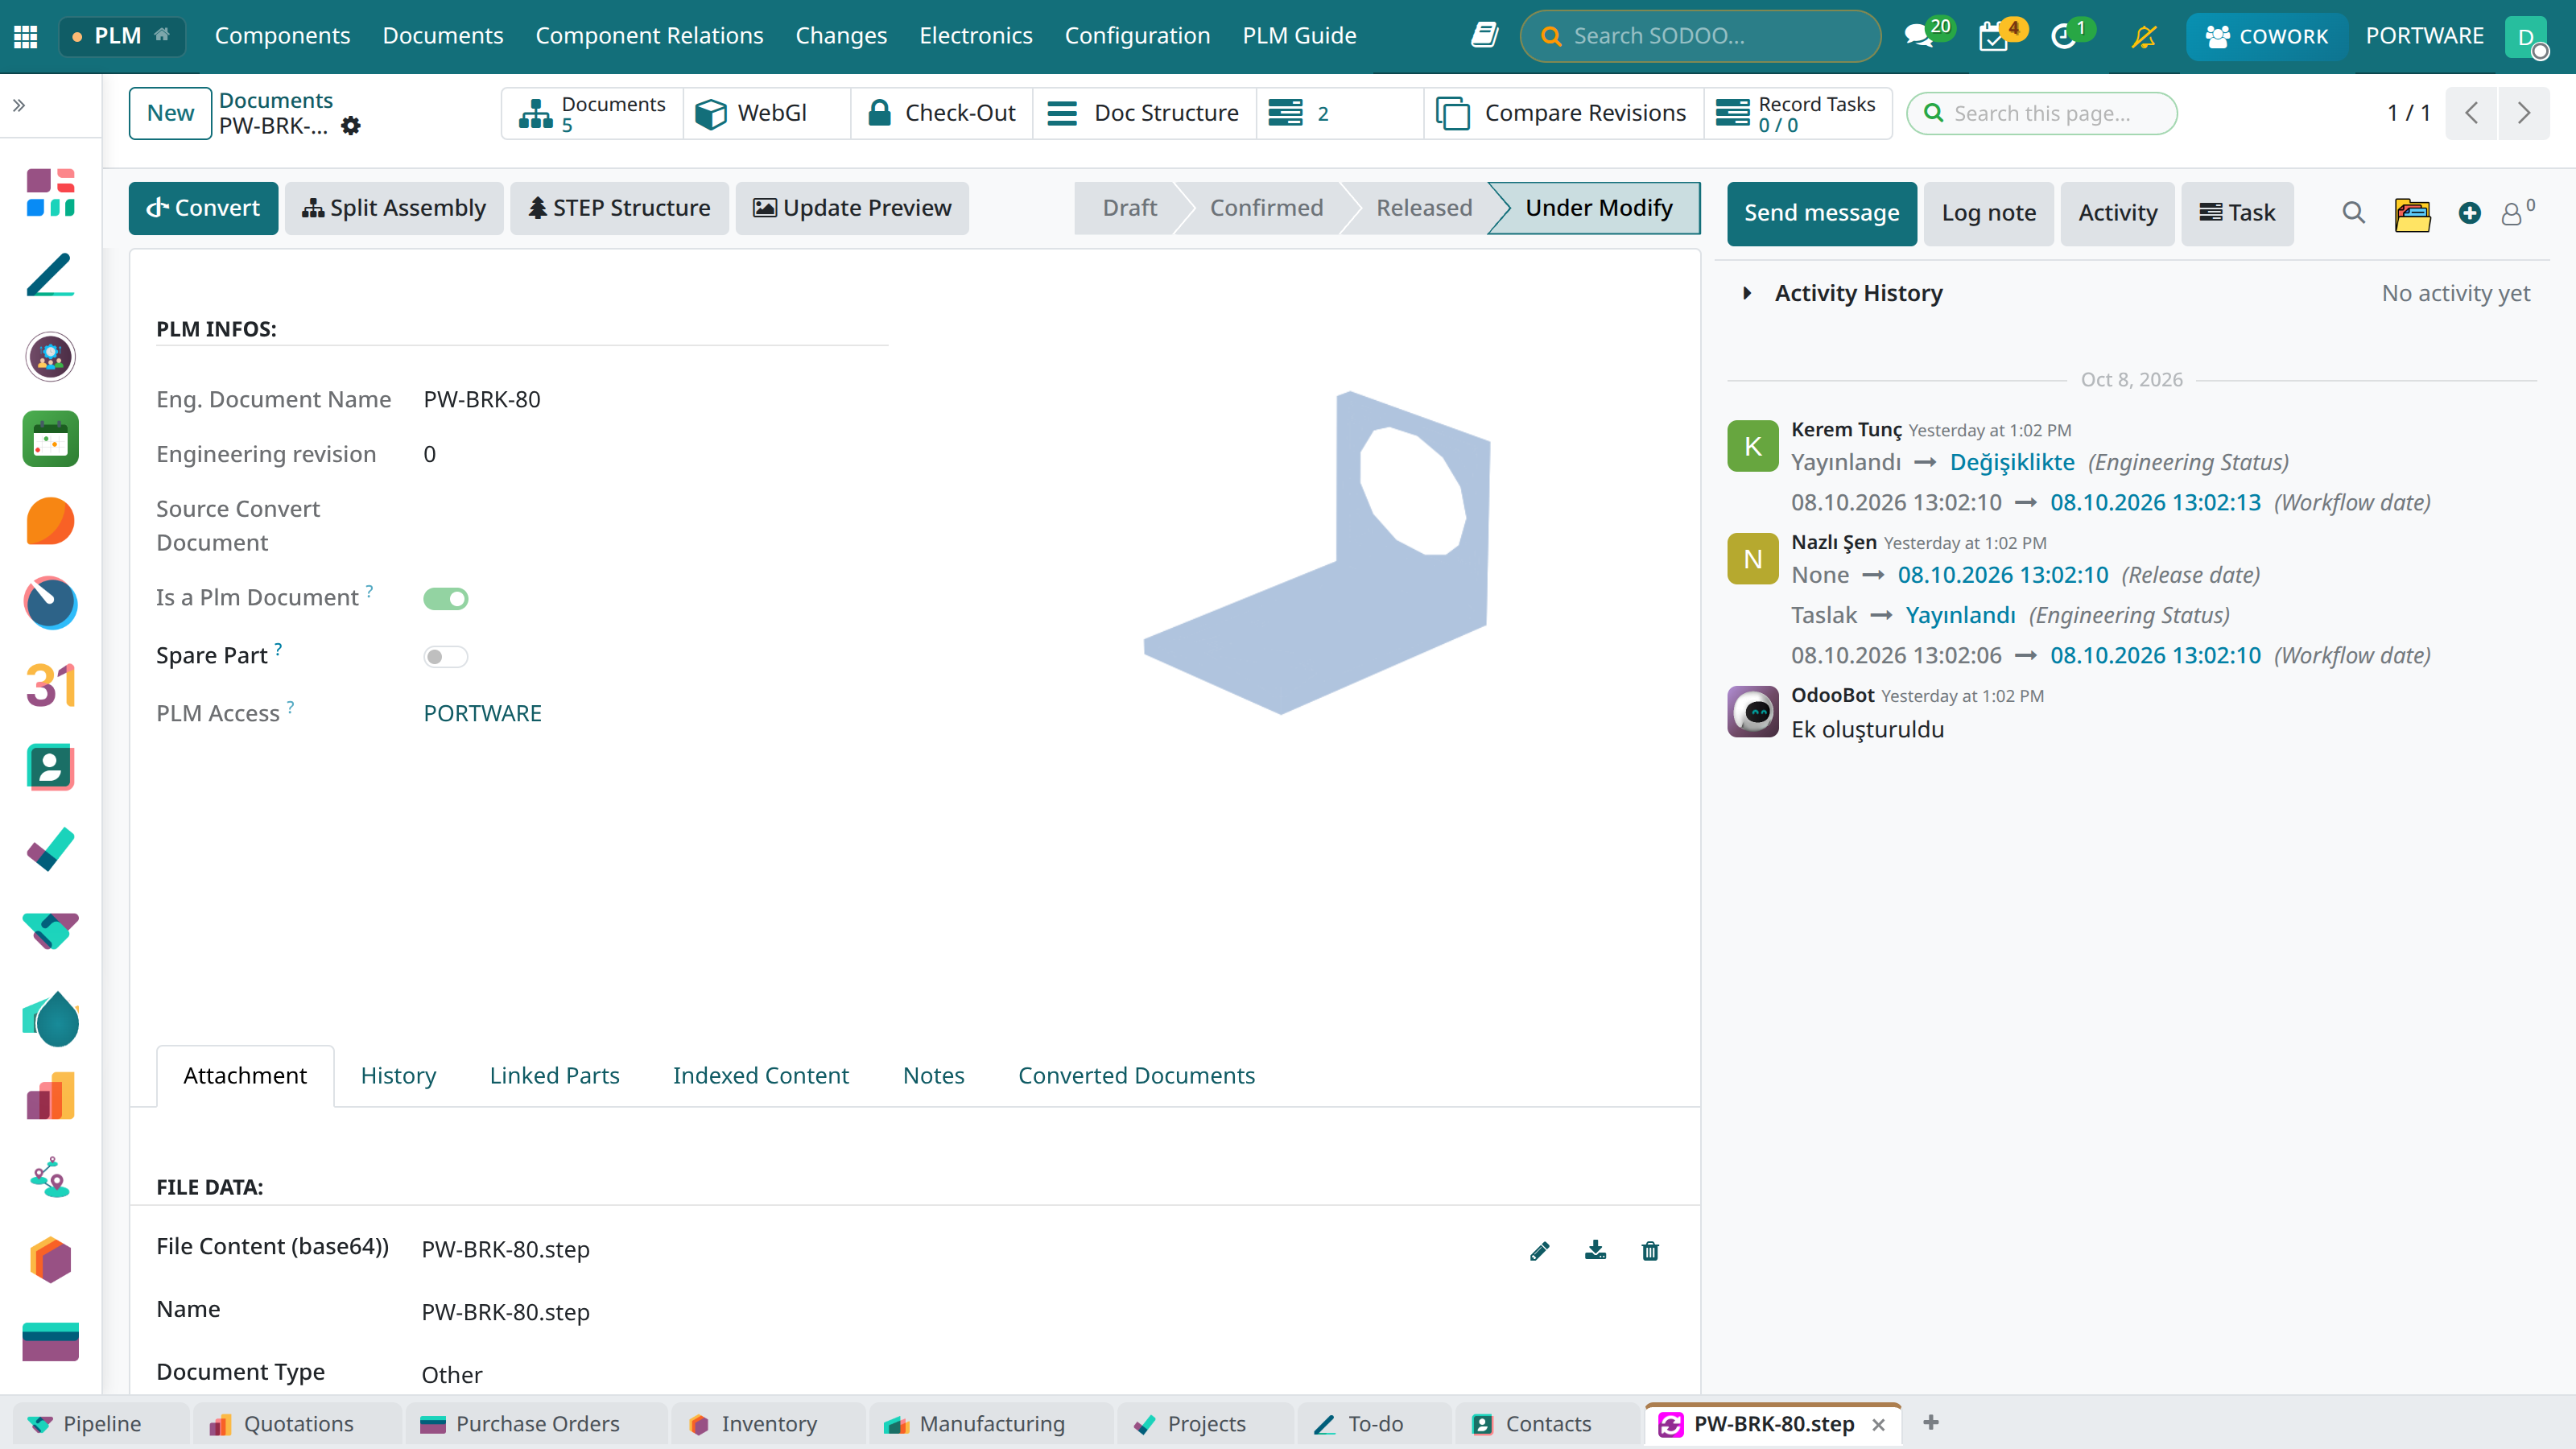The width and height of the screenshot is (2576, 1449).
Task: Open the conversations icon with 20 badge
Action: coord(1918,36)
